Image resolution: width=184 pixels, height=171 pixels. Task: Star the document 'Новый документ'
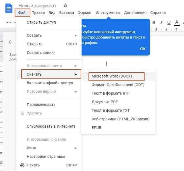tap(66, 5)
